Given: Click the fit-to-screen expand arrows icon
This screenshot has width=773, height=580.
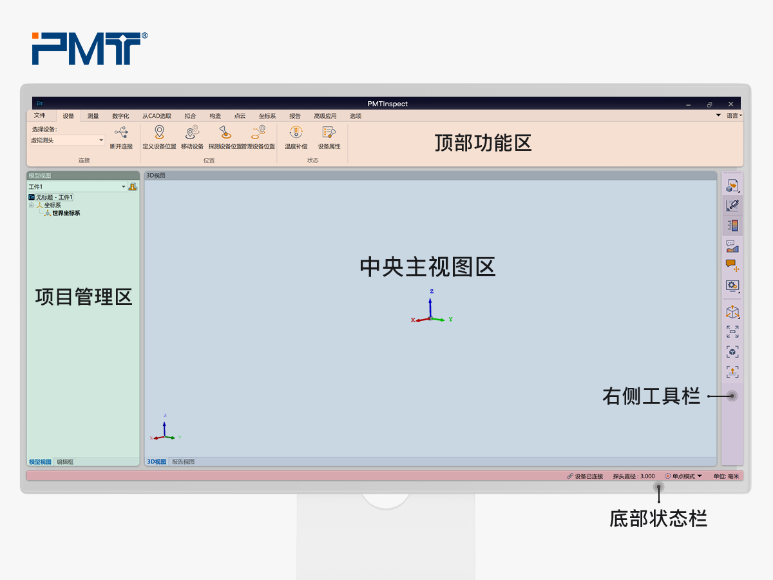Looking at the screenshot, I should [732, 332].
